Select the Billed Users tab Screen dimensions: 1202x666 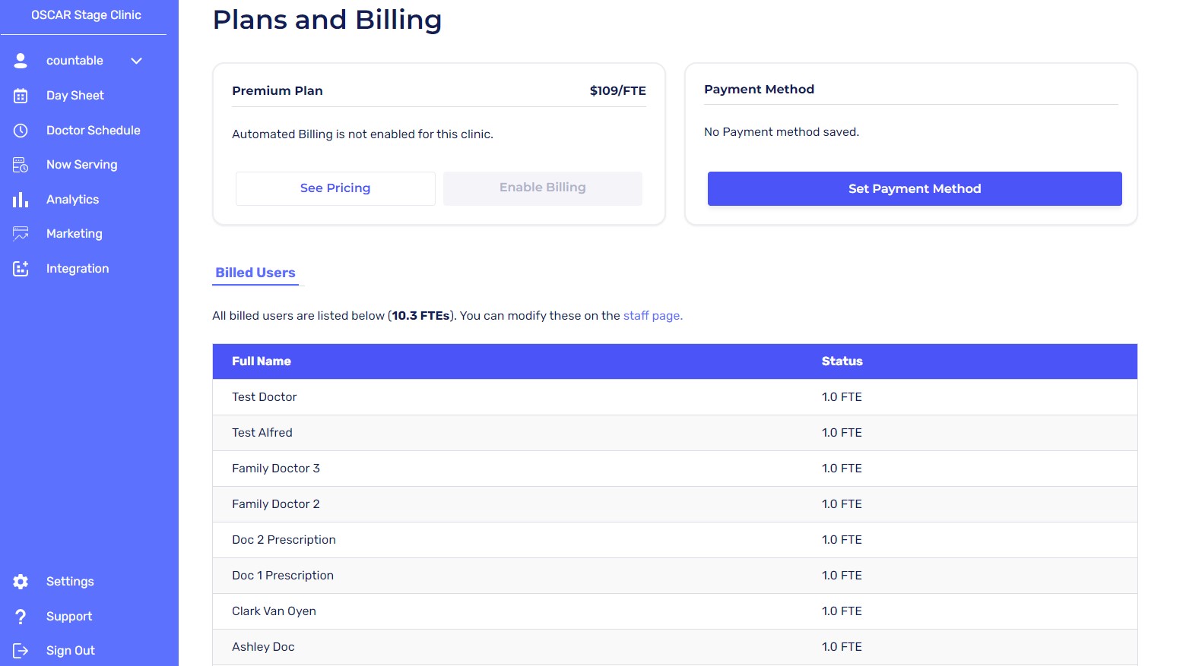click(255, 273)
